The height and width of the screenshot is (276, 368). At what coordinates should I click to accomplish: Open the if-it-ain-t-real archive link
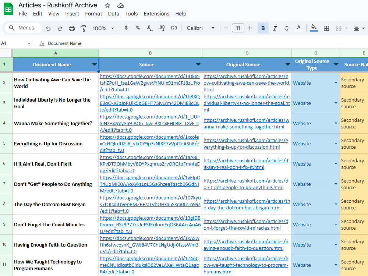pos(247,164)
